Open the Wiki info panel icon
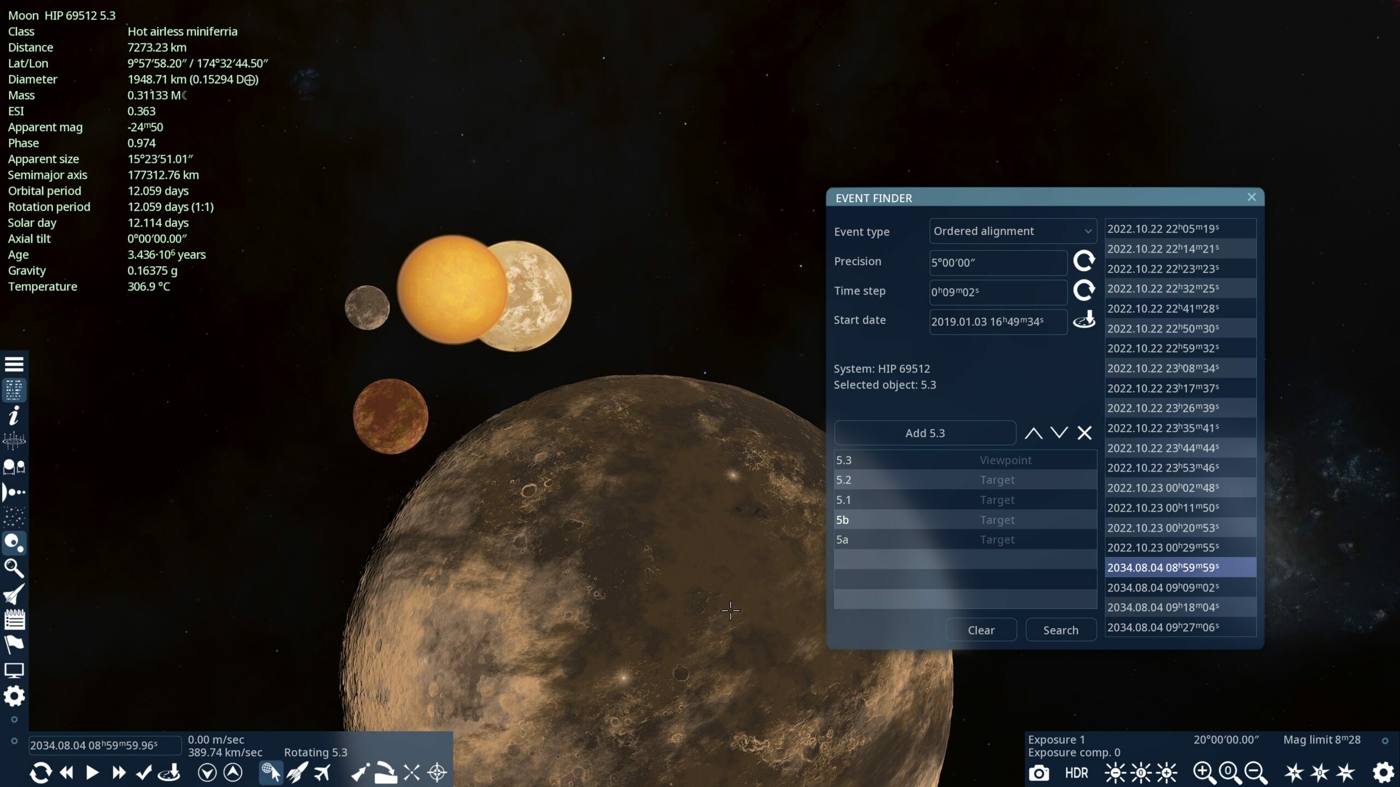This screenshot has height=787, width=1400. [15, 416]
